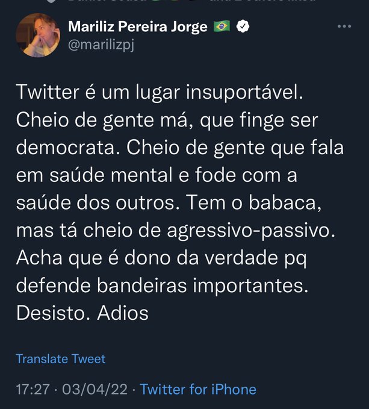
Task: Click the Translate Tweet link
Action: pyautogui.click(x=60, y=359)
